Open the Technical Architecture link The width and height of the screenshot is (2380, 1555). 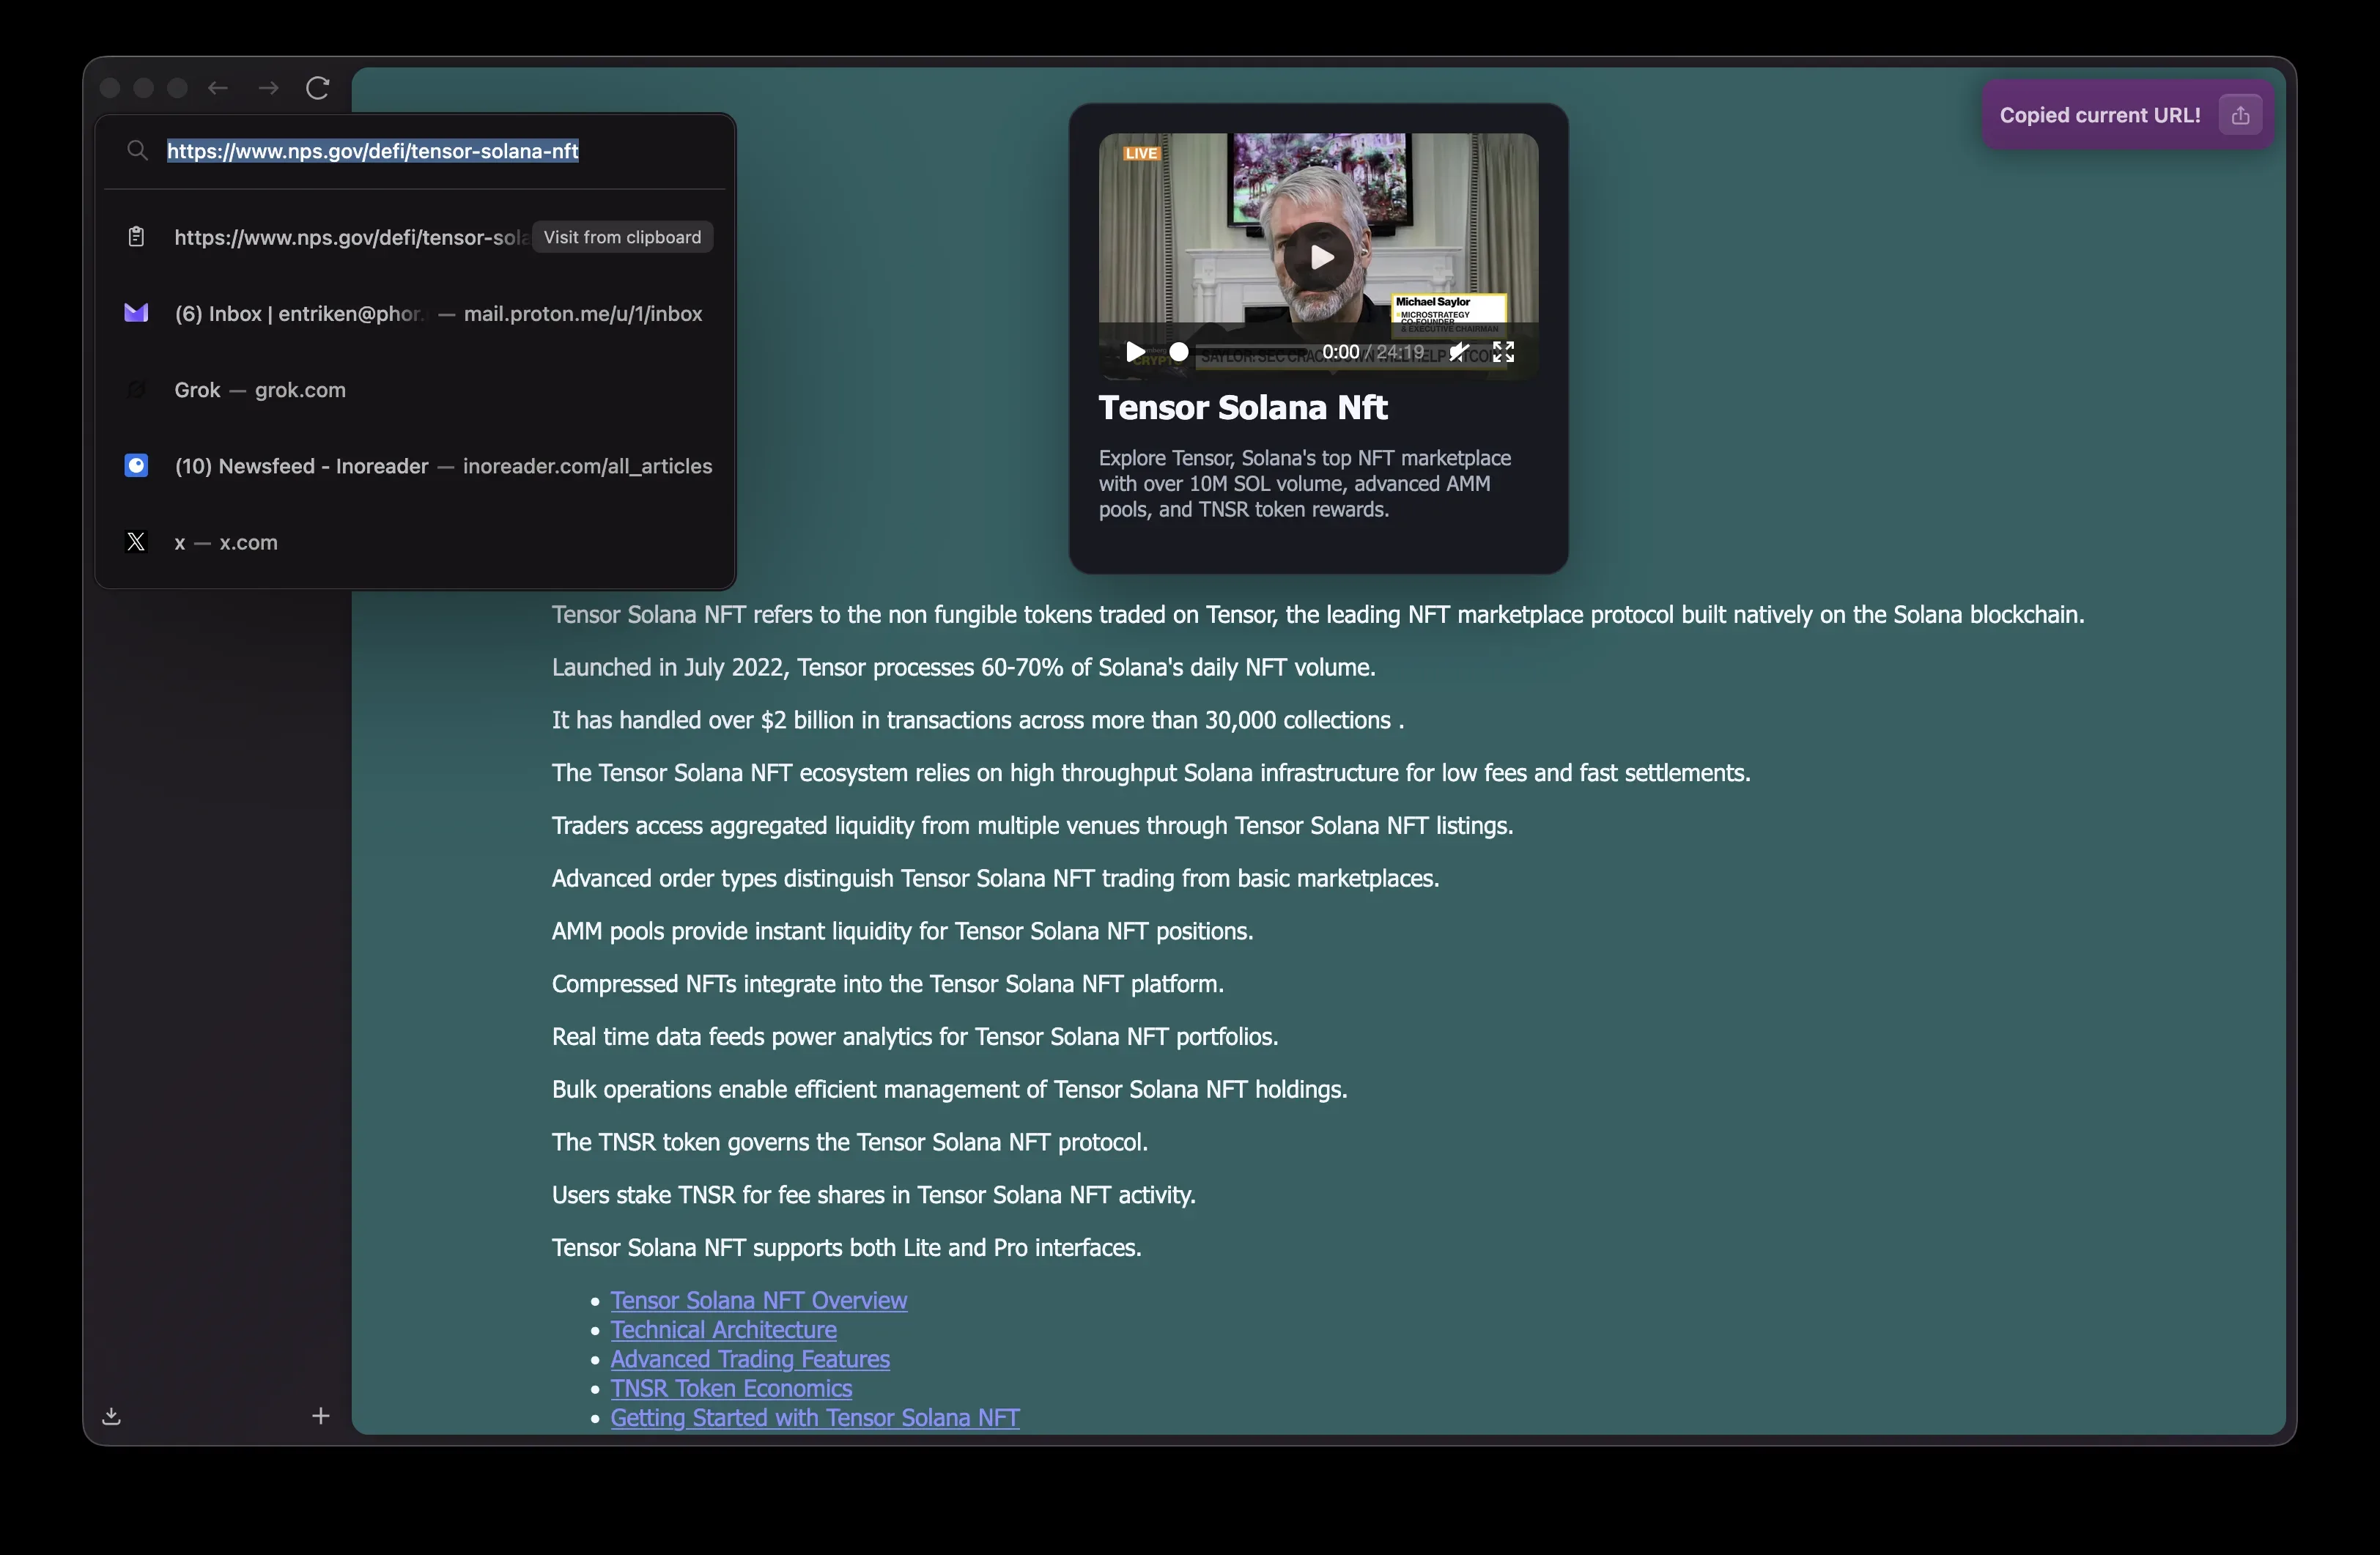(x=724, y=1329)
